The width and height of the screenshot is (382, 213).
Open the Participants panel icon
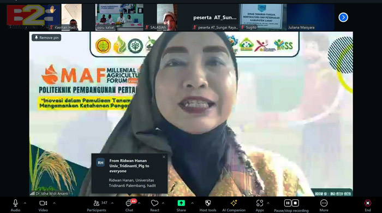[x=97, y=203]
